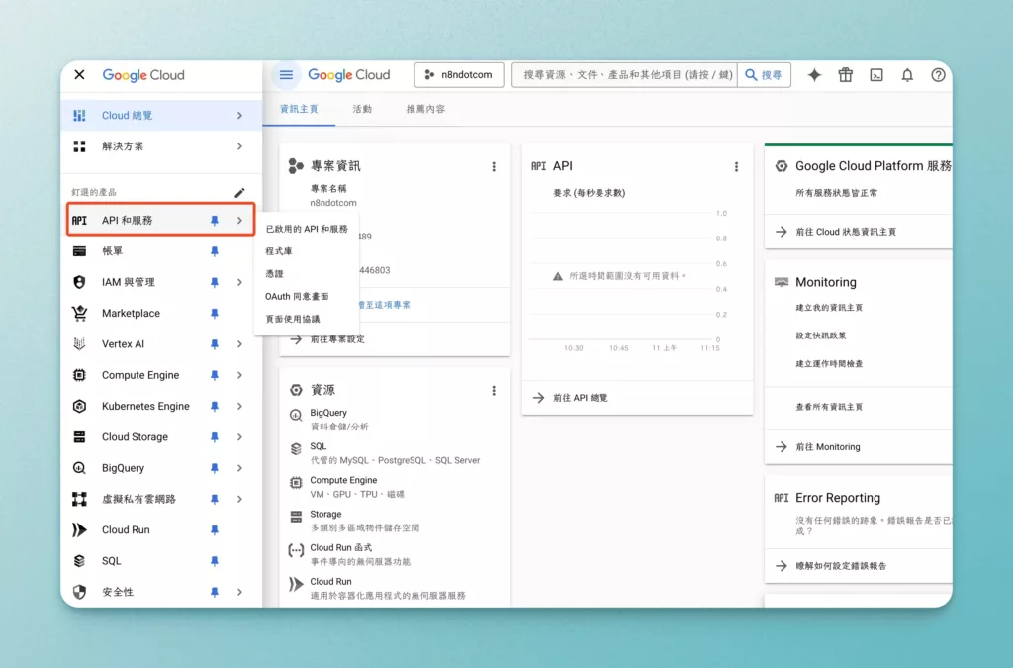This screenshot has width=1013, height=668.
Task: Click the Google Cloud logo in sidebar
Action: (x=143, y=75)
